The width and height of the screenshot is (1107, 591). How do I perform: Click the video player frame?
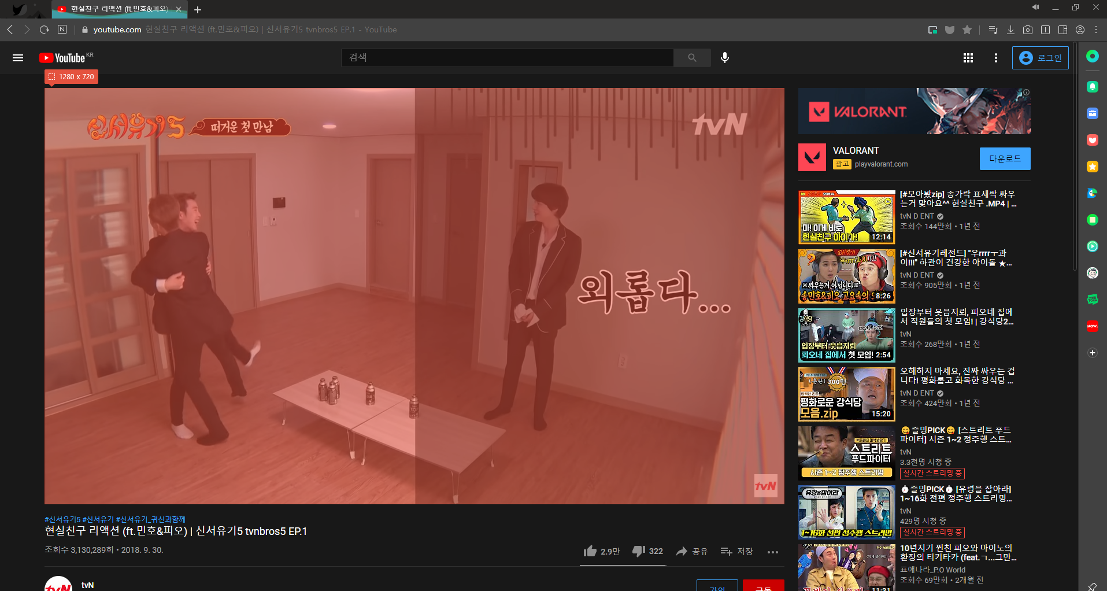(414, 296)
